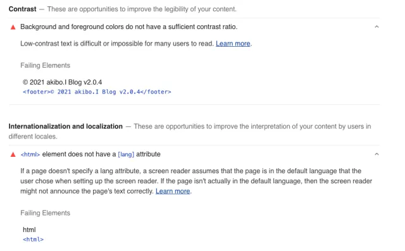Click Failing Elements label under contrast audit
405x251 pixels.
click(45, 66)
